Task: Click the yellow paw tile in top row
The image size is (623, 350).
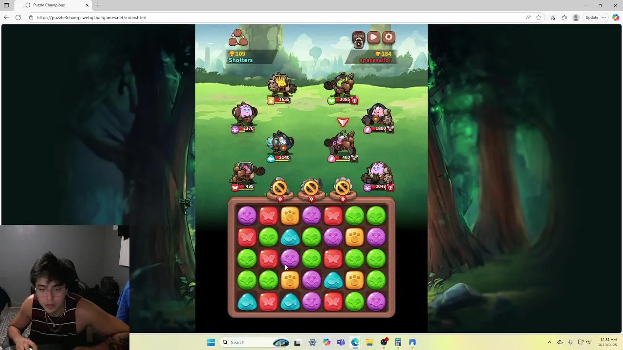Action: coord(290,216)
